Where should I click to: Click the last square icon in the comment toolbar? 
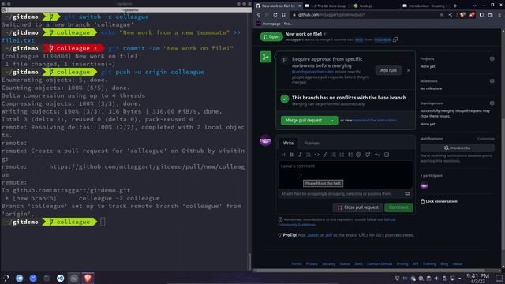coord(387,155)
